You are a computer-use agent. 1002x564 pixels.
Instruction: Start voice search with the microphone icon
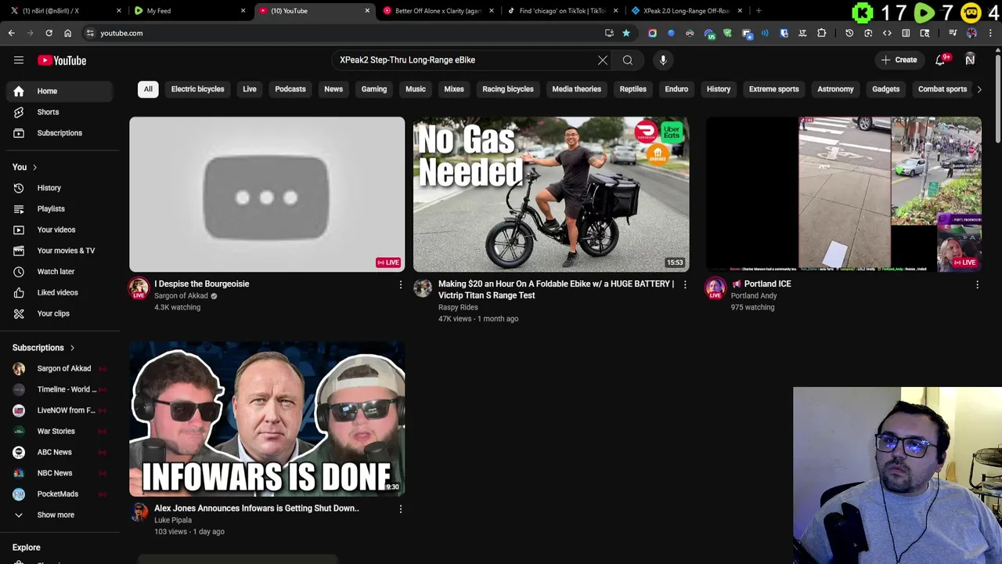point(663,60)
